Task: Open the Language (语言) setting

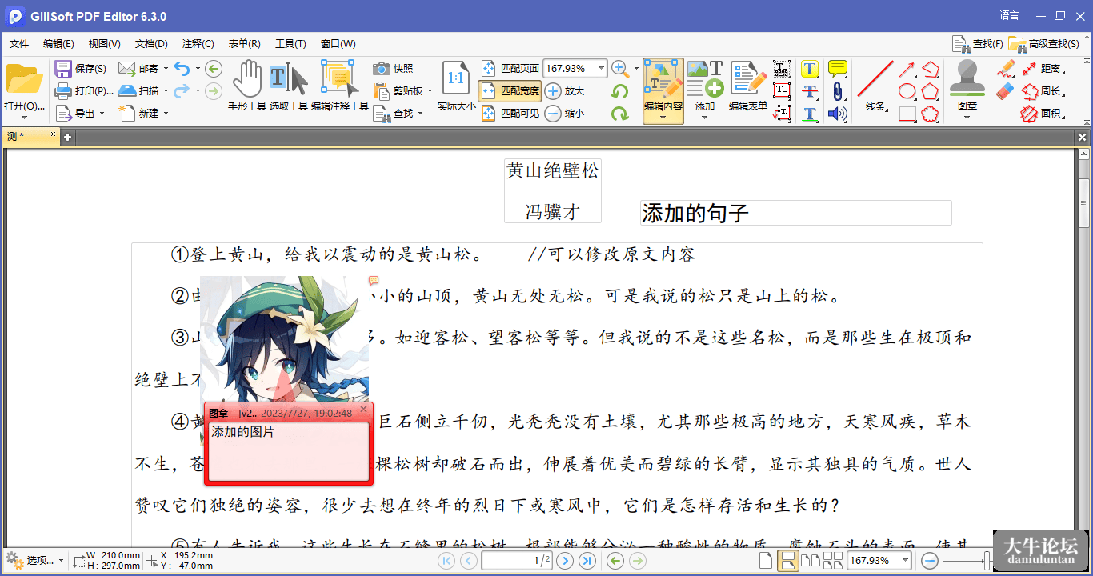Action: [x=1010, y=15]
